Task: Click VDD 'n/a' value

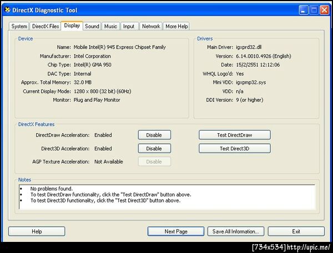Action: click(x=240, y=91)
